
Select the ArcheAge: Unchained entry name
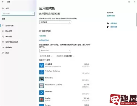pyautogui.click(x=53, y=71)
